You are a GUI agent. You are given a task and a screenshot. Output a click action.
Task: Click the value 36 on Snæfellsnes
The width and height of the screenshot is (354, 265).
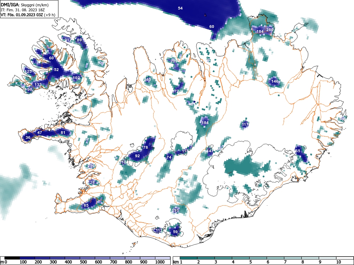[x=28, y=137]
